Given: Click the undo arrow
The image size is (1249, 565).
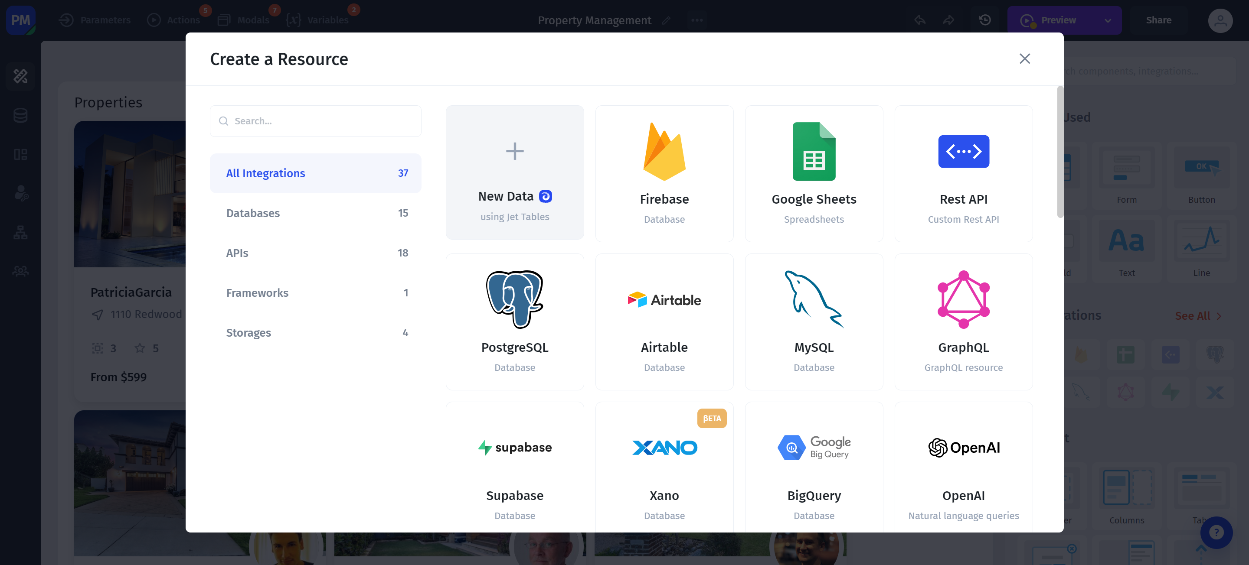Looking at the screenshot, I should [919, 20].
